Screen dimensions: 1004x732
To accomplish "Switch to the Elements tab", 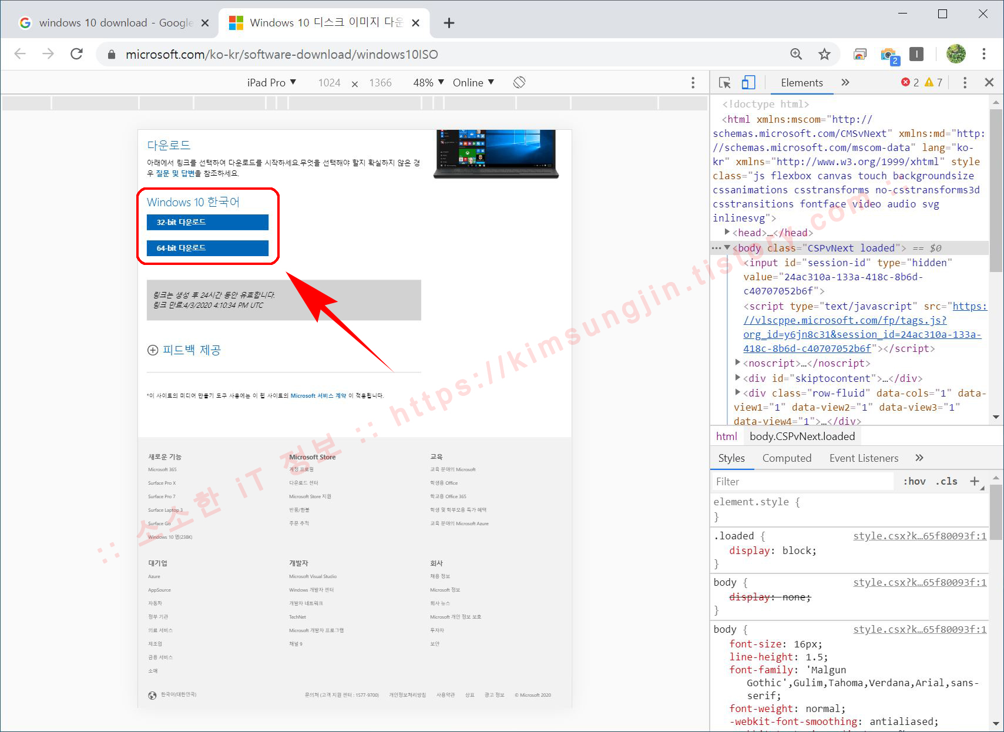I will click(801, 82).
